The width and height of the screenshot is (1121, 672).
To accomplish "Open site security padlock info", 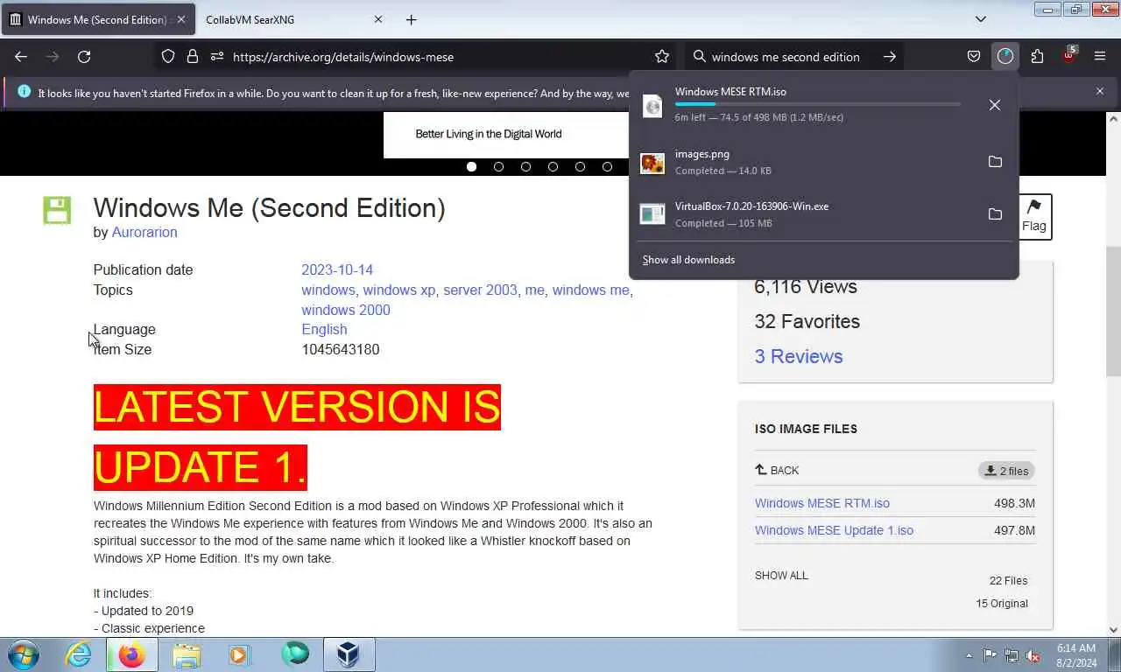I will 193,57.
